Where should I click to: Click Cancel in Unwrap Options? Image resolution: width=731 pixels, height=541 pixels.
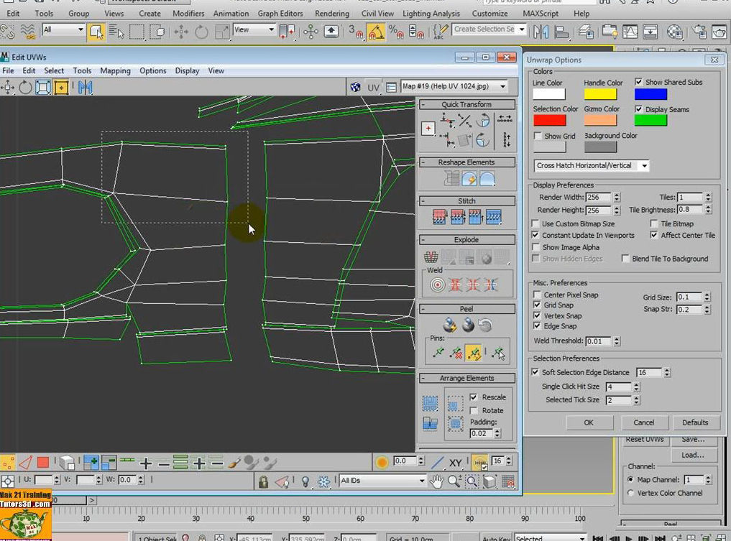(x=644, y=422)
